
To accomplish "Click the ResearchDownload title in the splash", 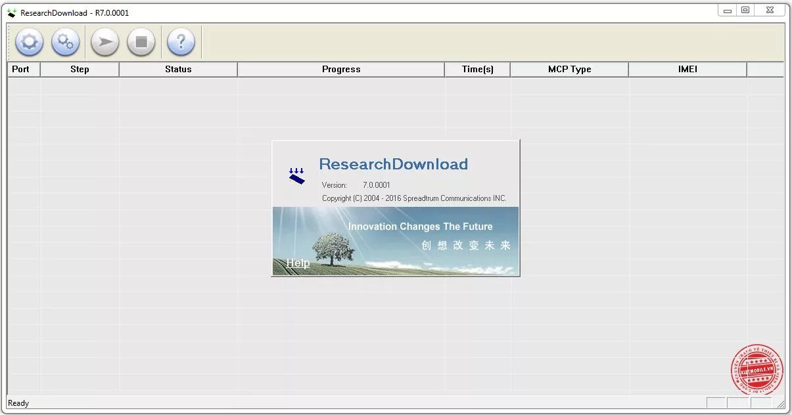I will 393,164.
